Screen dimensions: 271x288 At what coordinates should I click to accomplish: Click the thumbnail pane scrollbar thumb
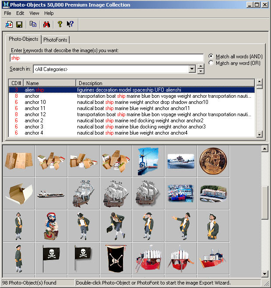coord(264,203)
